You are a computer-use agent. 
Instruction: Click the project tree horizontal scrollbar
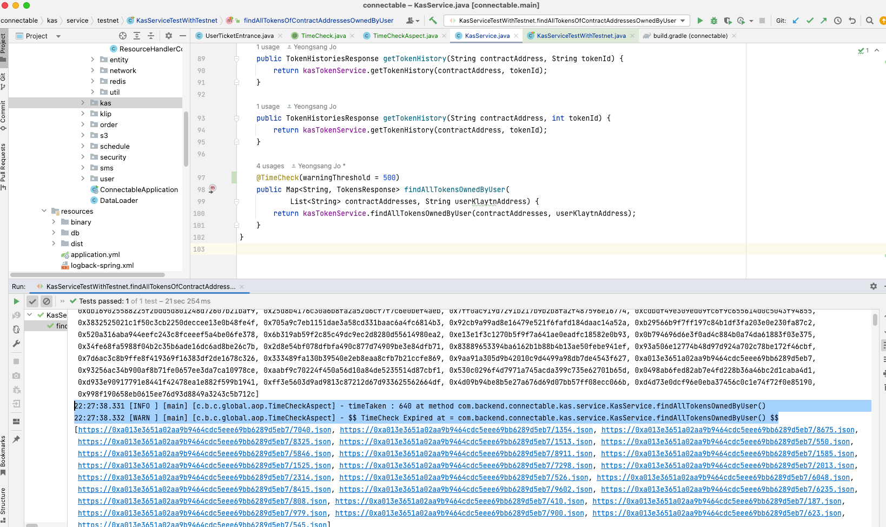[x=88, y=275]
